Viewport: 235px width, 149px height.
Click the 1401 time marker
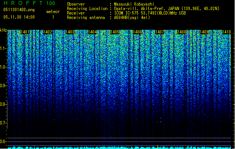tap(25, 32)
